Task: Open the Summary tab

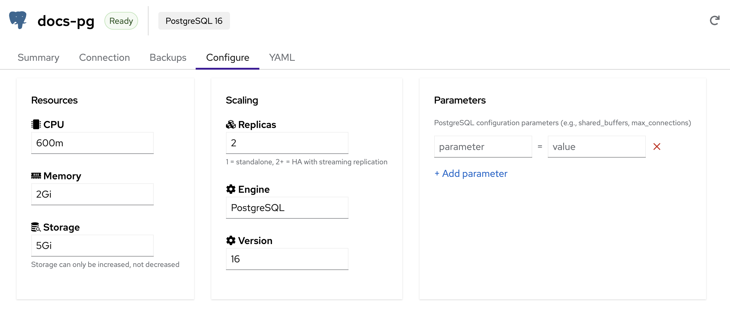Action: (x=38, y=57)
